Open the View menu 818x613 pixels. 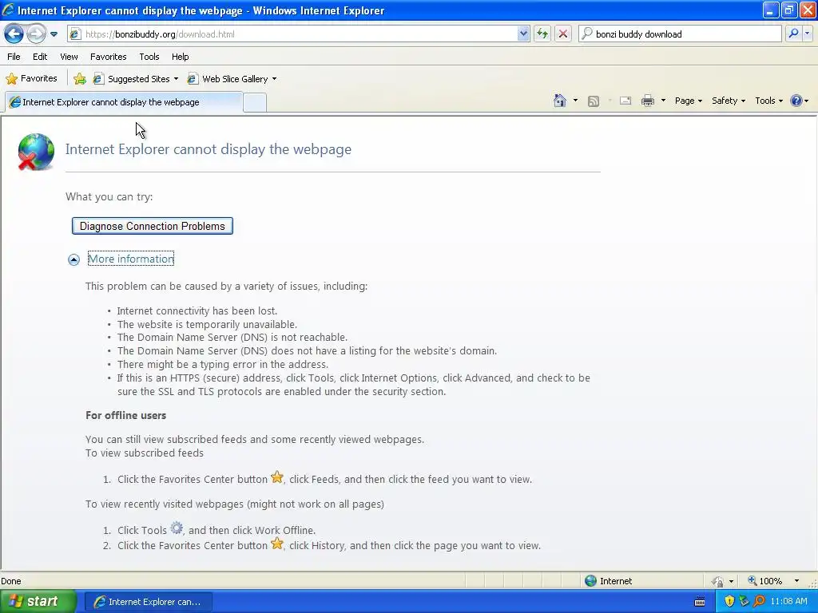69,57
